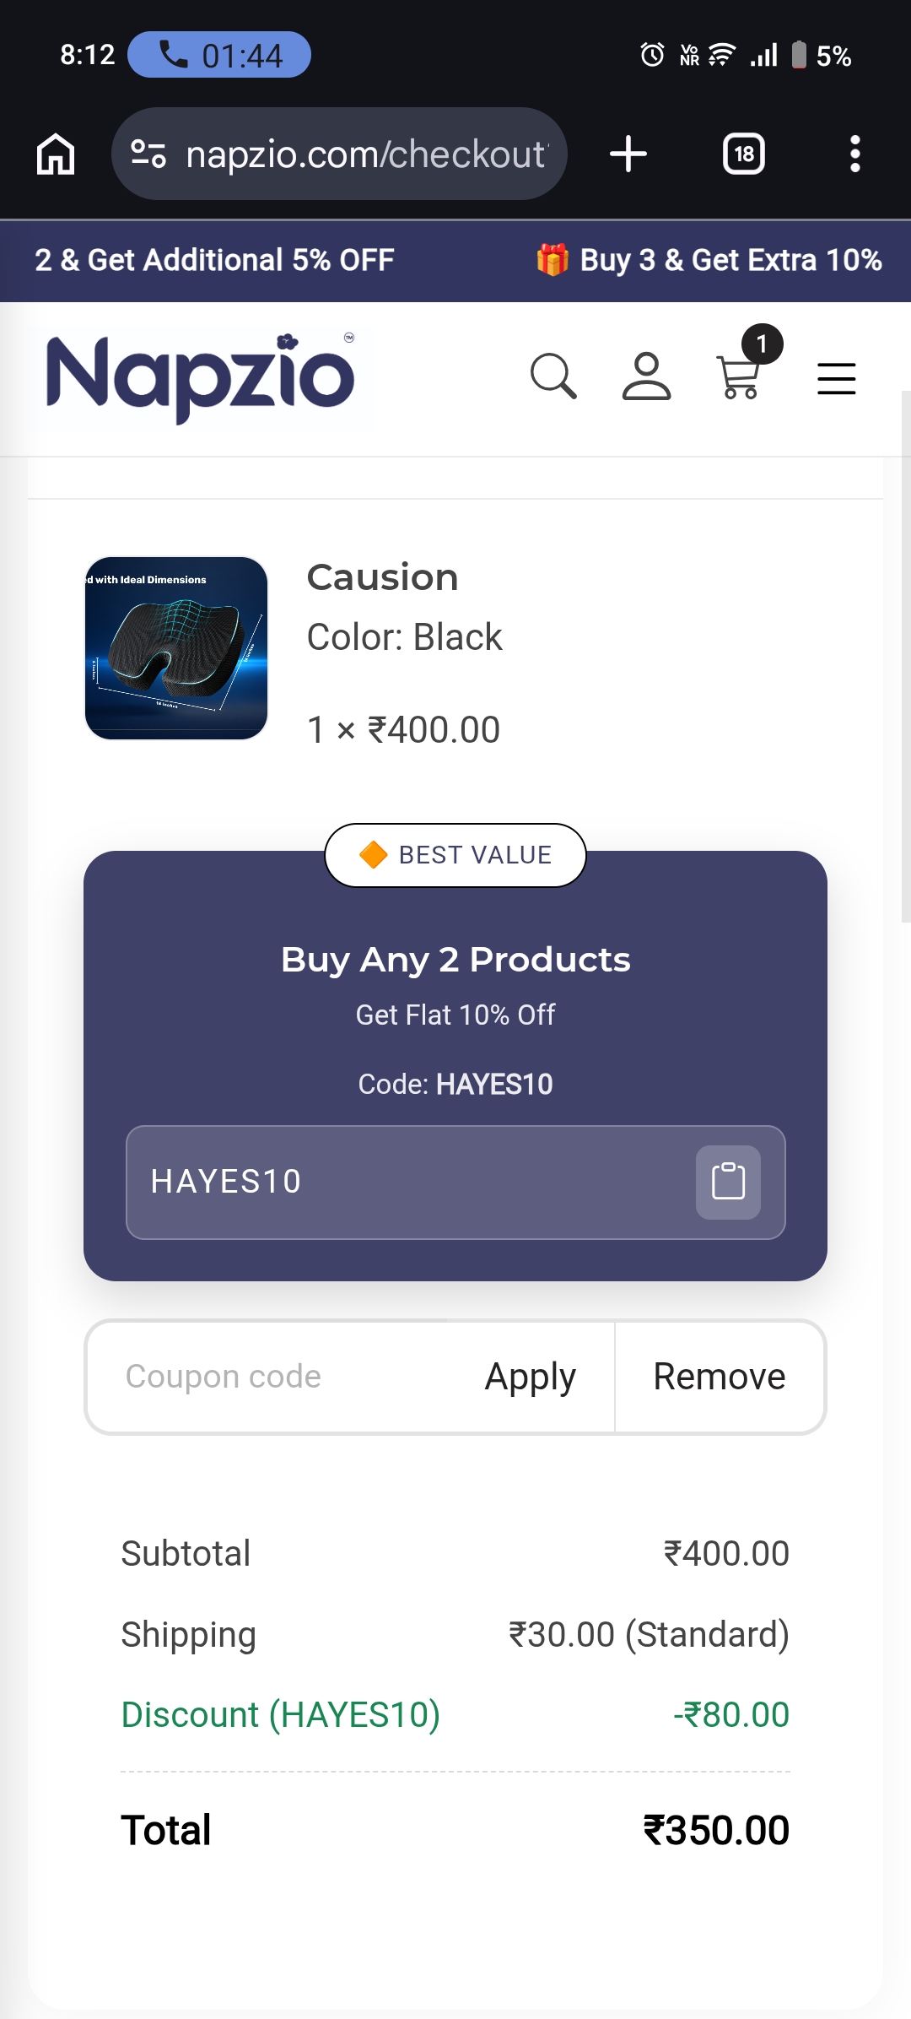Tap the Causion product title
This screenshot has height=2019, width=911.
382,577
